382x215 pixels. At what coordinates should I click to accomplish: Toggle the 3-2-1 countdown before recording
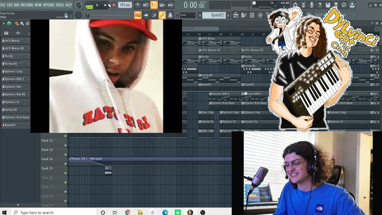pyautogui.click(x=154, y=5)
